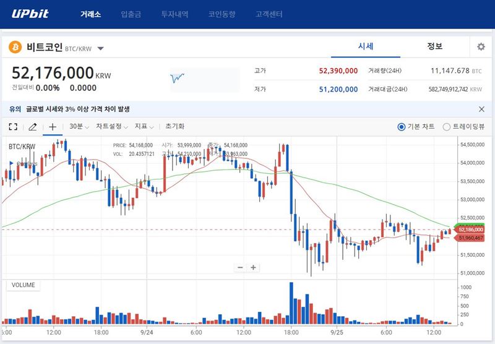Screen dimensions: 495x344
Task: Click the orange Bitcoin coin icon
Action: click(x=15, y=47)
